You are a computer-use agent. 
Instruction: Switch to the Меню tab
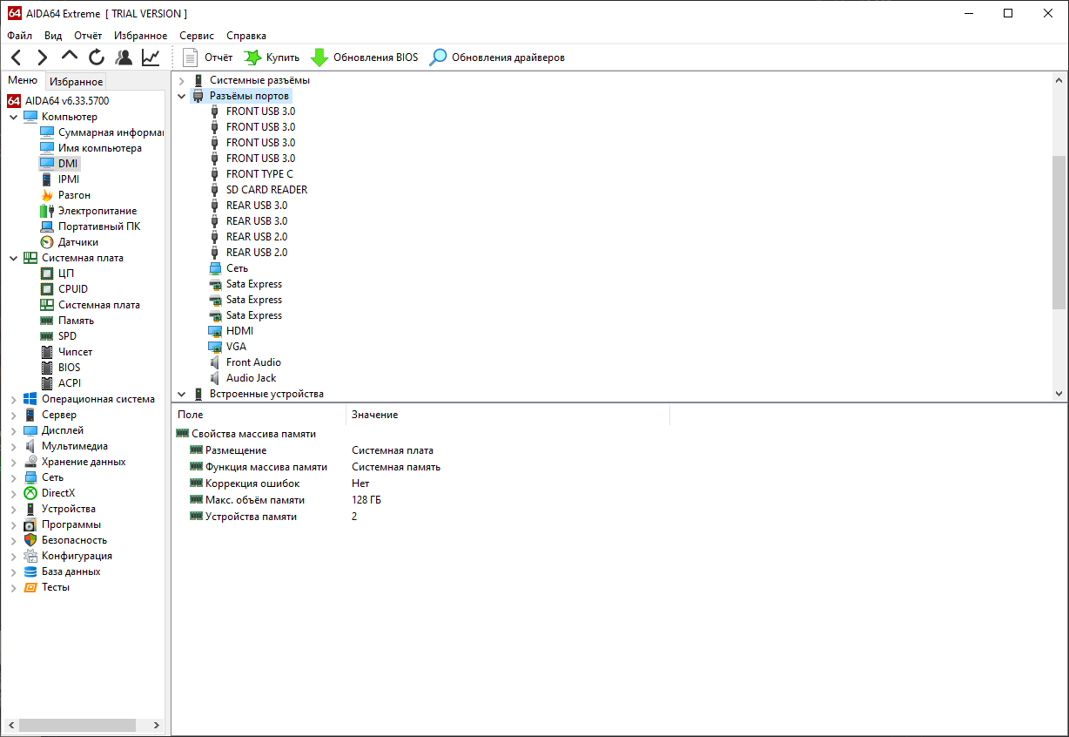tap(23, 81)
